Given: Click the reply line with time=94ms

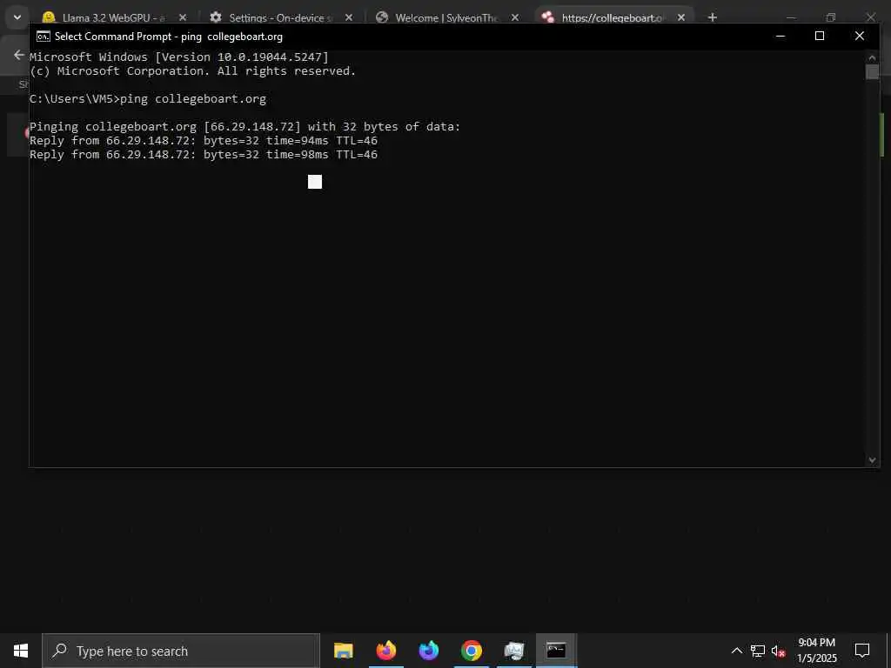Looking at the screenshot, I should (204, 140).
